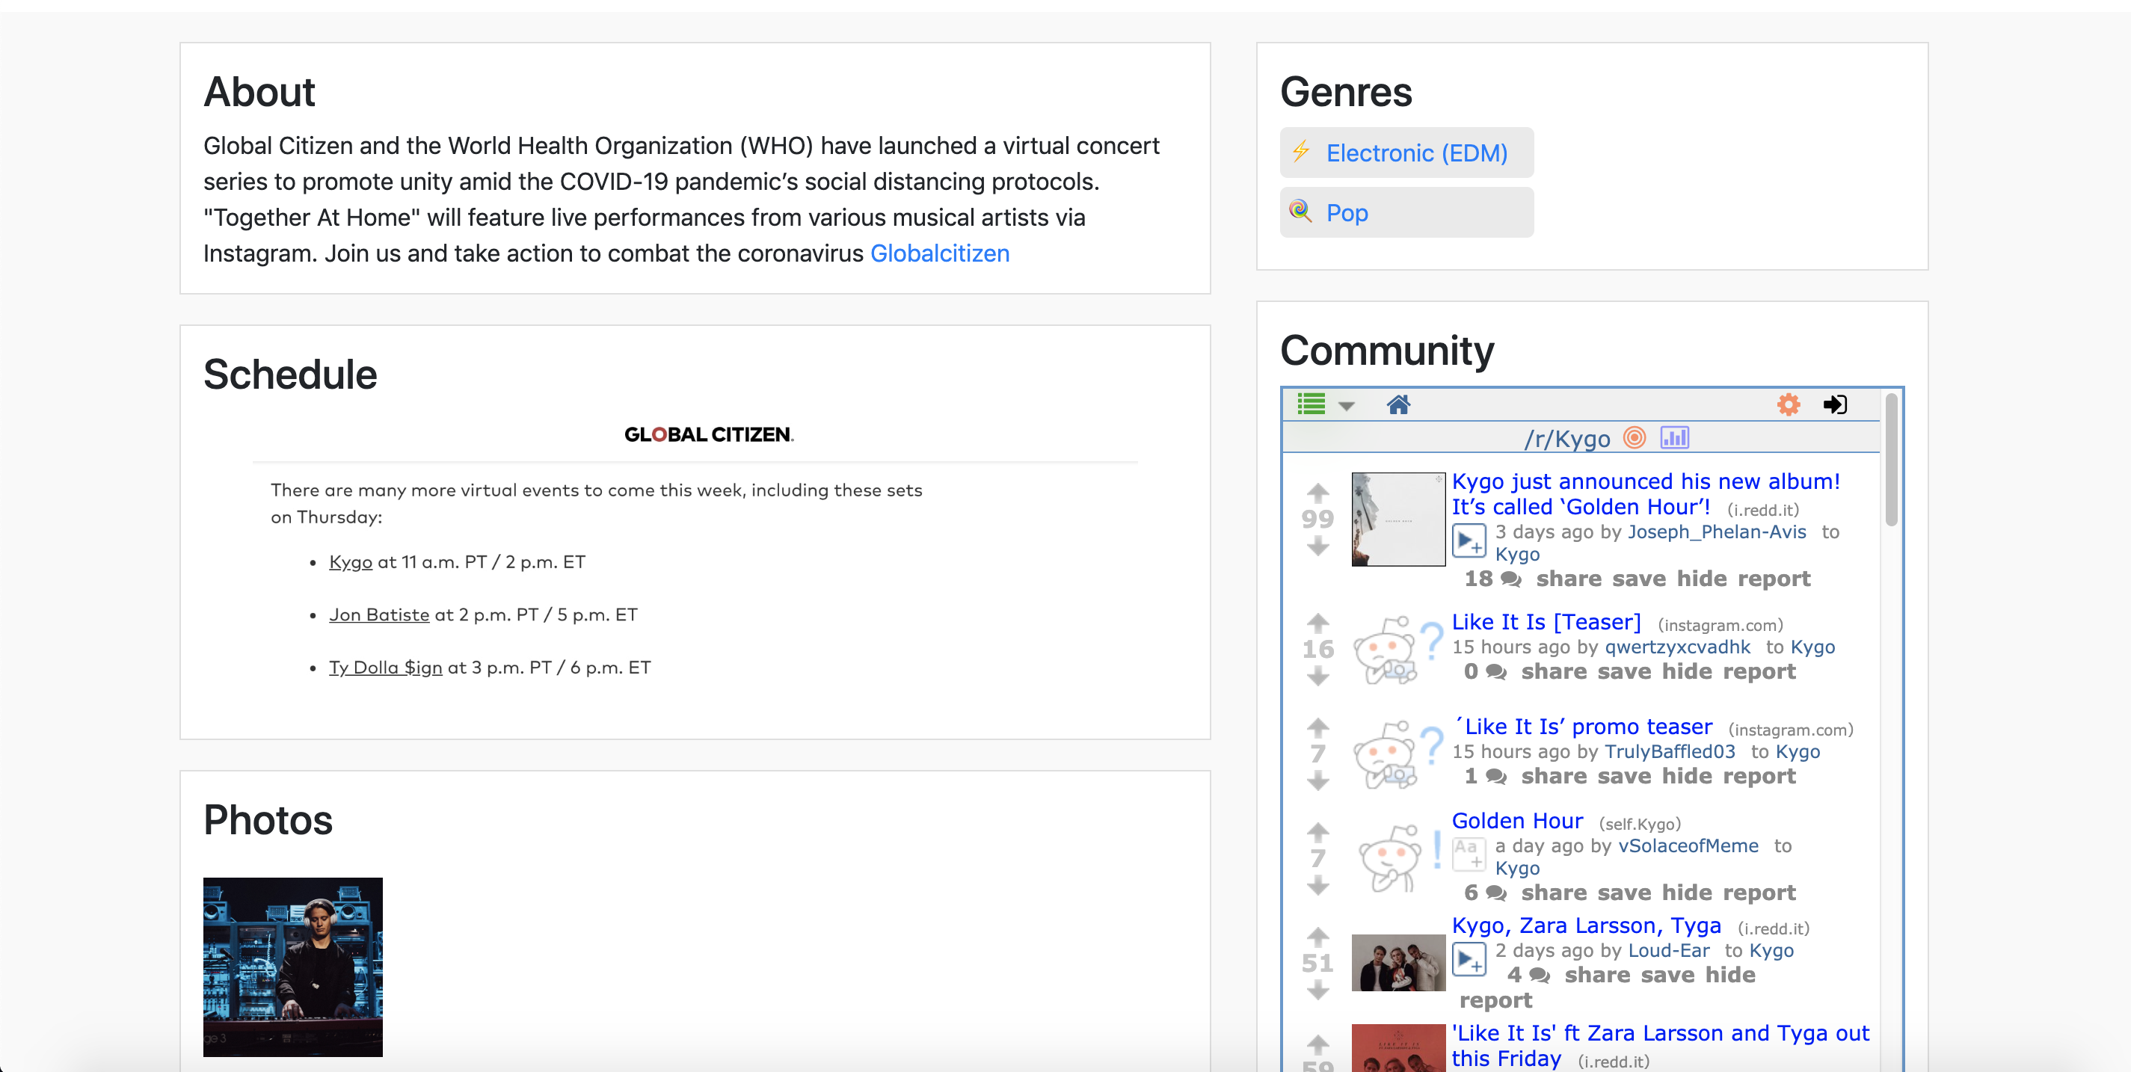Open the trio photo thumbnail
The width and height of the screenshot is (2131, 1072).
(x=1398, y=963)
